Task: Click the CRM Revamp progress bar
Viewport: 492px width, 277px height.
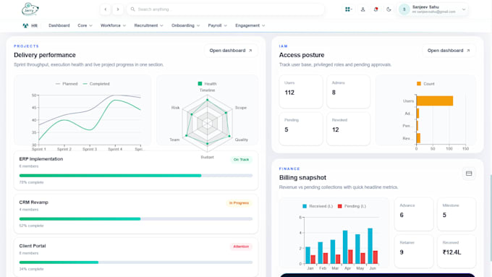Action: point(136,219)
